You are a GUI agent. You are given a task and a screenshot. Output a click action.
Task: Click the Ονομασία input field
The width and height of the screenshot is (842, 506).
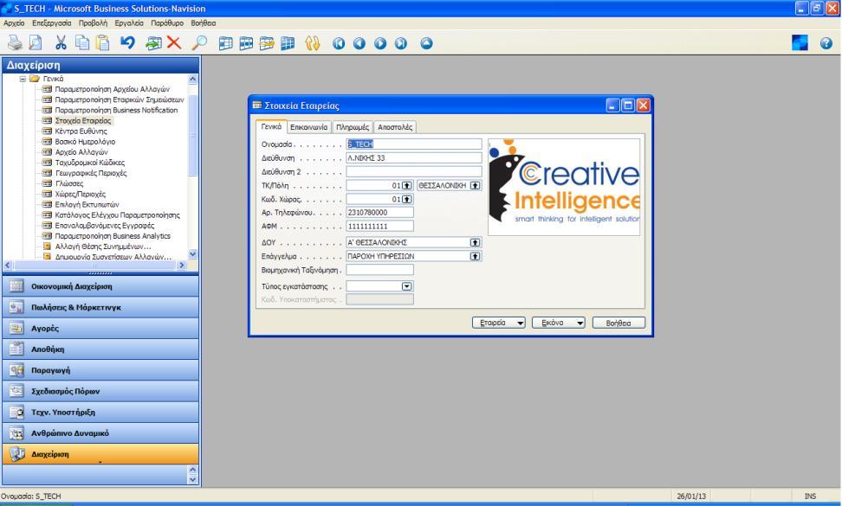414,144
